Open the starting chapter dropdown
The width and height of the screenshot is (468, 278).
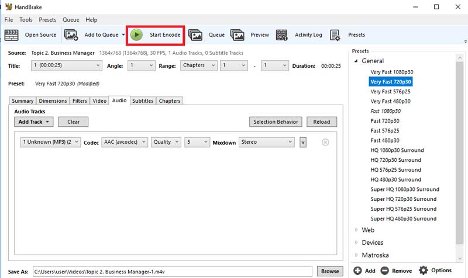click(234, 65)
